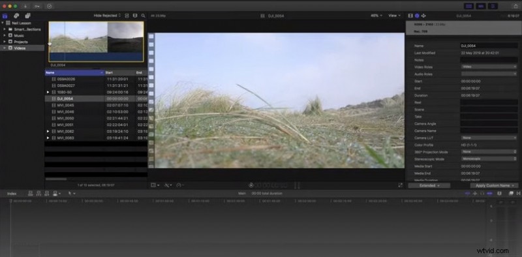
Task: Open the 360° Projection Mode dropdown
Action: 489,152
